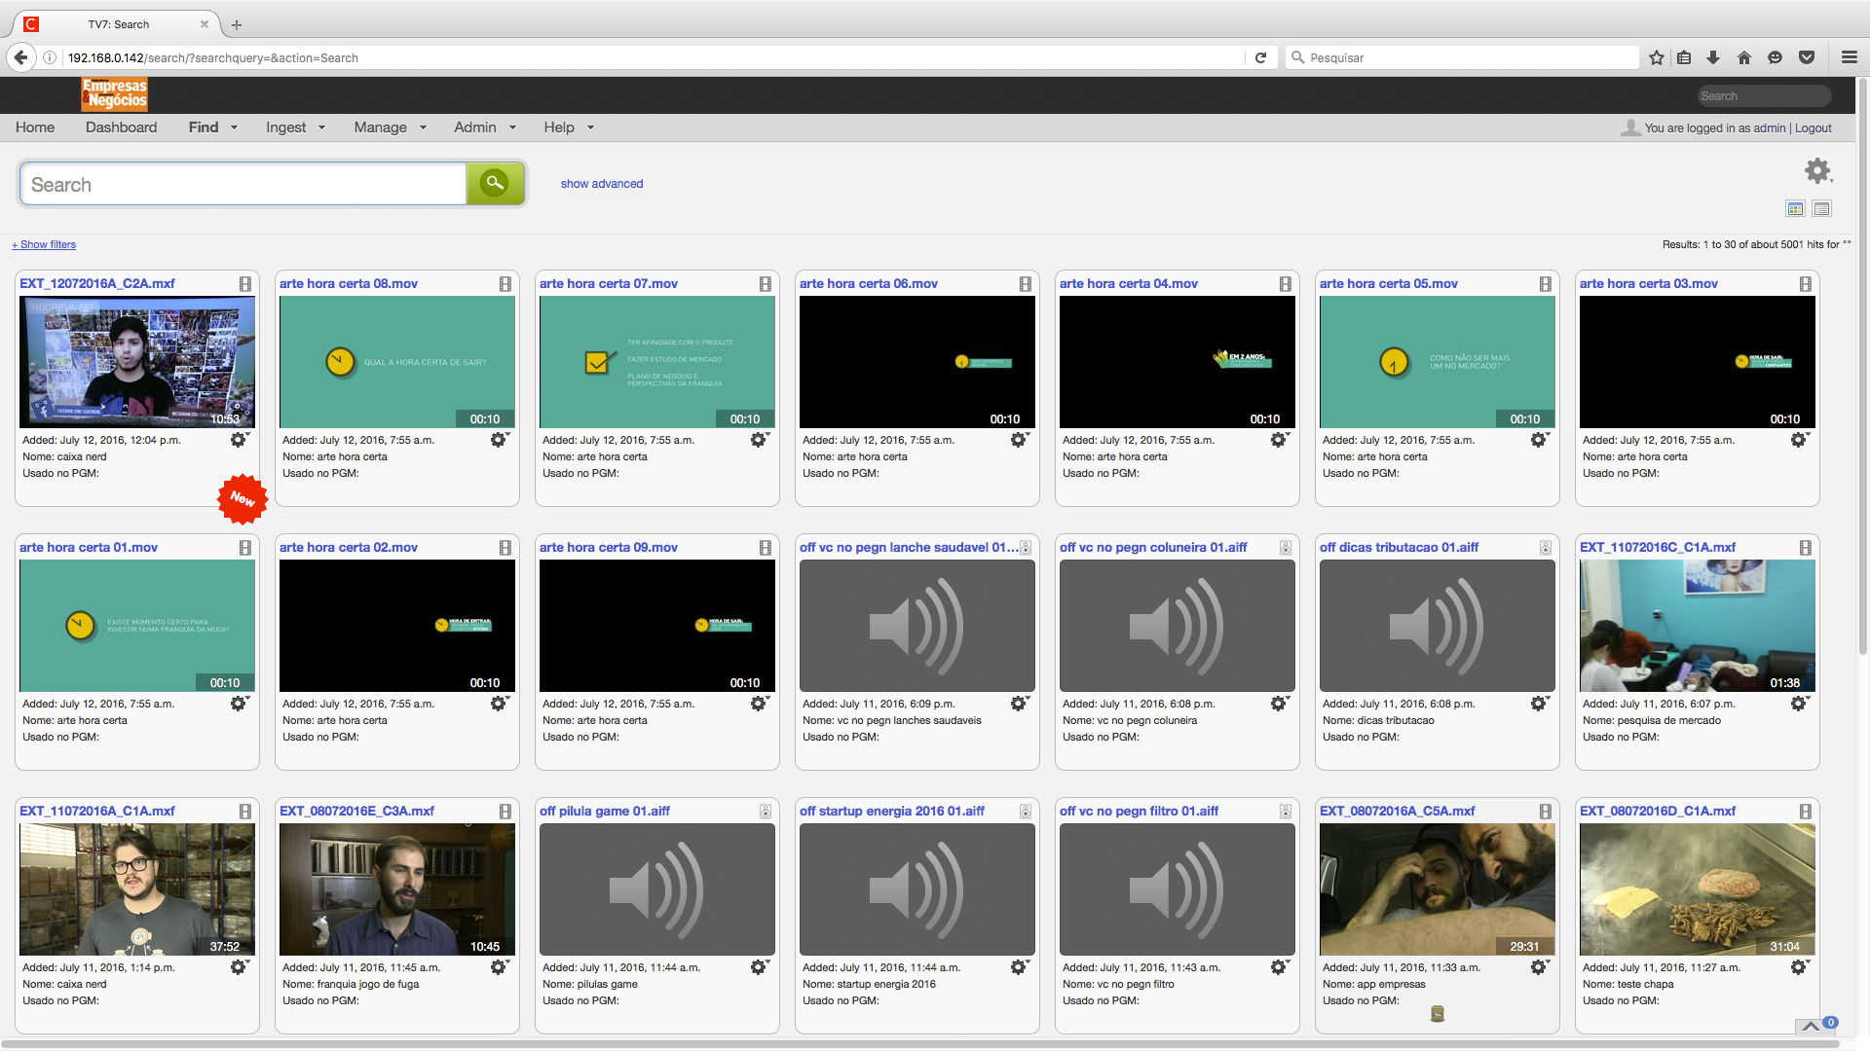Open the Dashboard menu item
Viewport: 1870px width, 1051px height.
coord(121,127)
